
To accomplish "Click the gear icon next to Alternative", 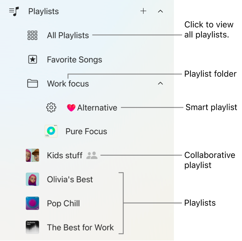I will point(51,107).
